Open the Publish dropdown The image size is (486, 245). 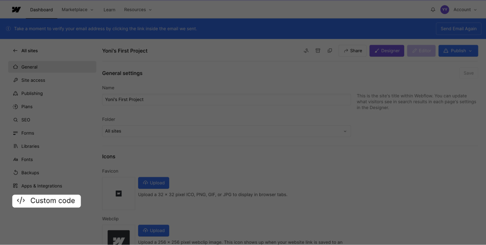[458, 51]
